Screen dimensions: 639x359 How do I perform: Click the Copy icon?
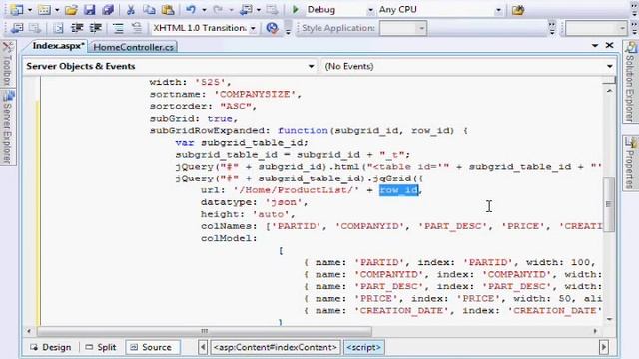click(x=149, y=9)
